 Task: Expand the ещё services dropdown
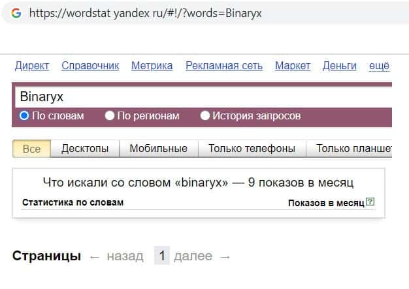(379, 66)
